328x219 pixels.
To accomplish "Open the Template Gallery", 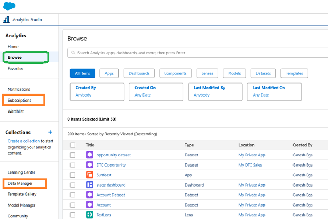I will pyautogui.click(x=22, y=194).
